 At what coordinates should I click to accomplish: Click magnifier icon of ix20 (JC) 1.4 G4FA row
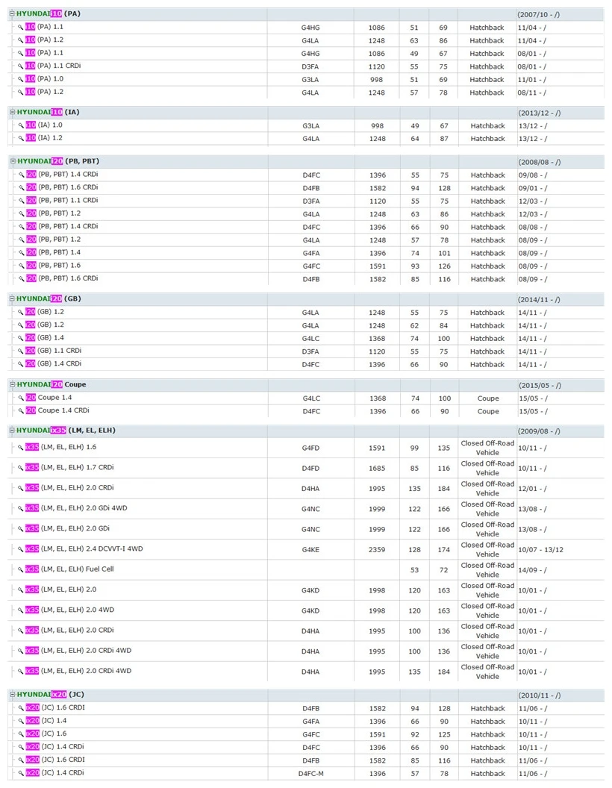[21, 722]
